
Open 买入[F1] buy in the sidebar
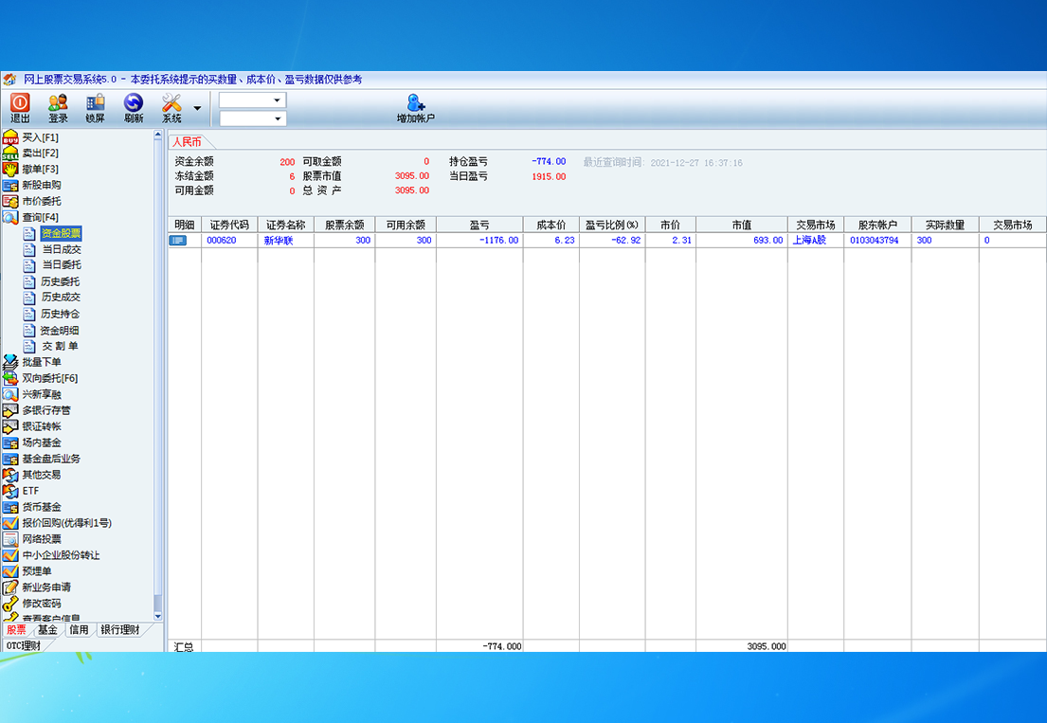point(40,137)
